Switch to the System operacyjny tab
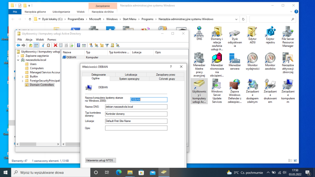 point(129,79)
